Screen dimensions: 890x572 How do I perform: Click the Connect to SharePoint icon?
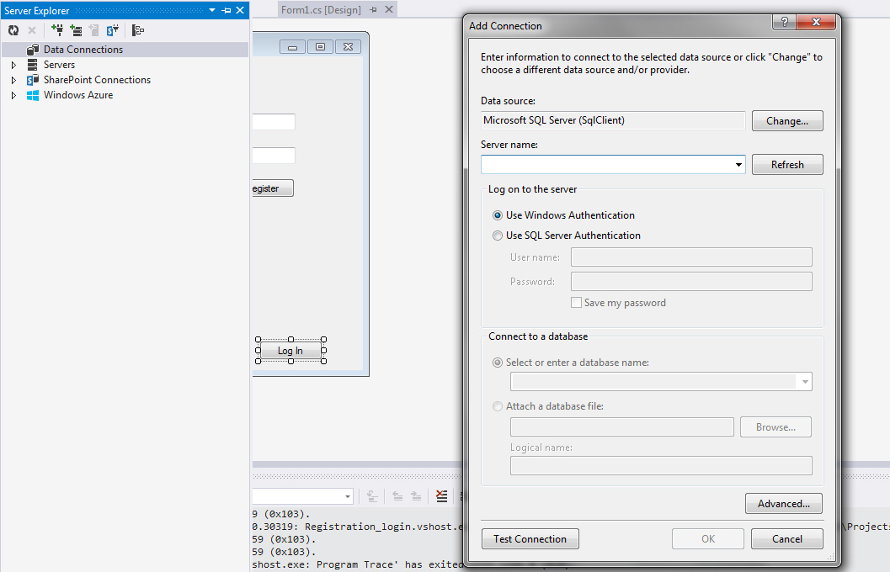click(112, 30)
